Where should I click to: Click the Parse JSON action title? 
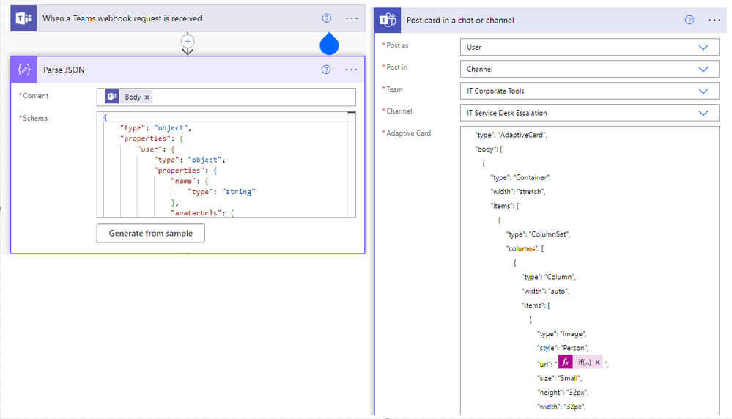(x=64, y=70)
